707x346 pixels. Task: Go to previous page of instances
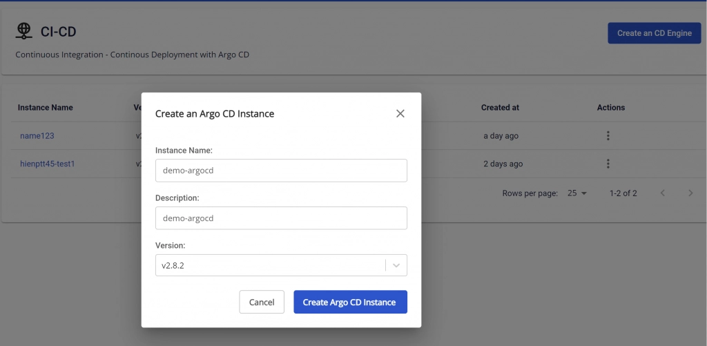662,193
